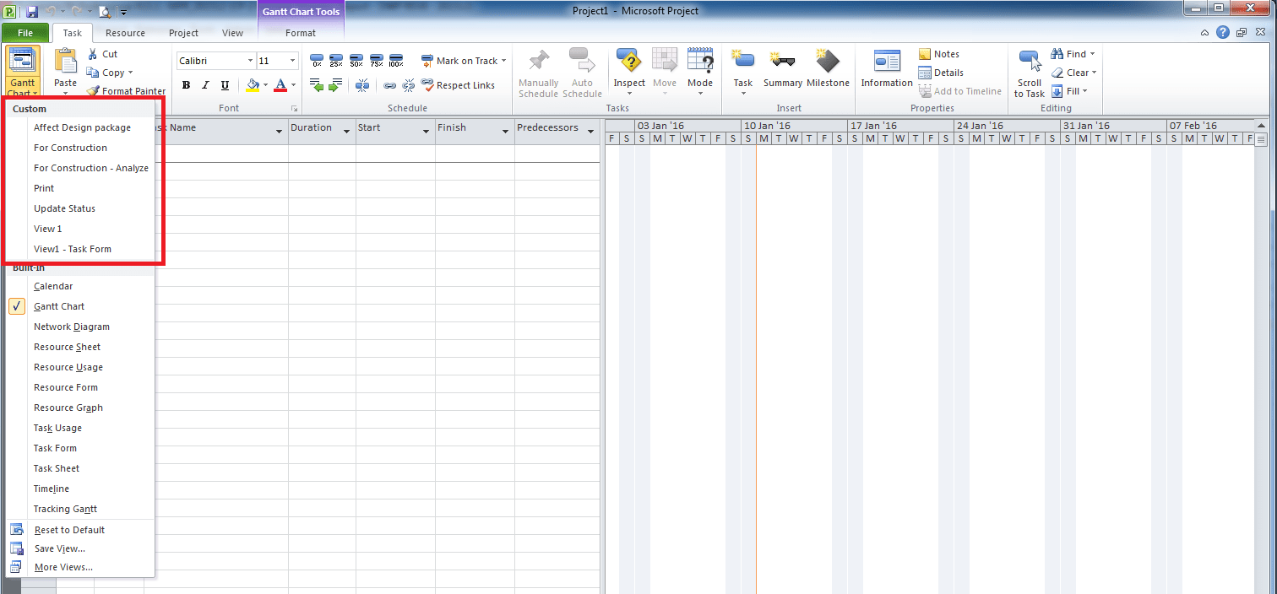Enable Manually Schedule mode
Screen dimensions: 1277x594
click(538, 72)
